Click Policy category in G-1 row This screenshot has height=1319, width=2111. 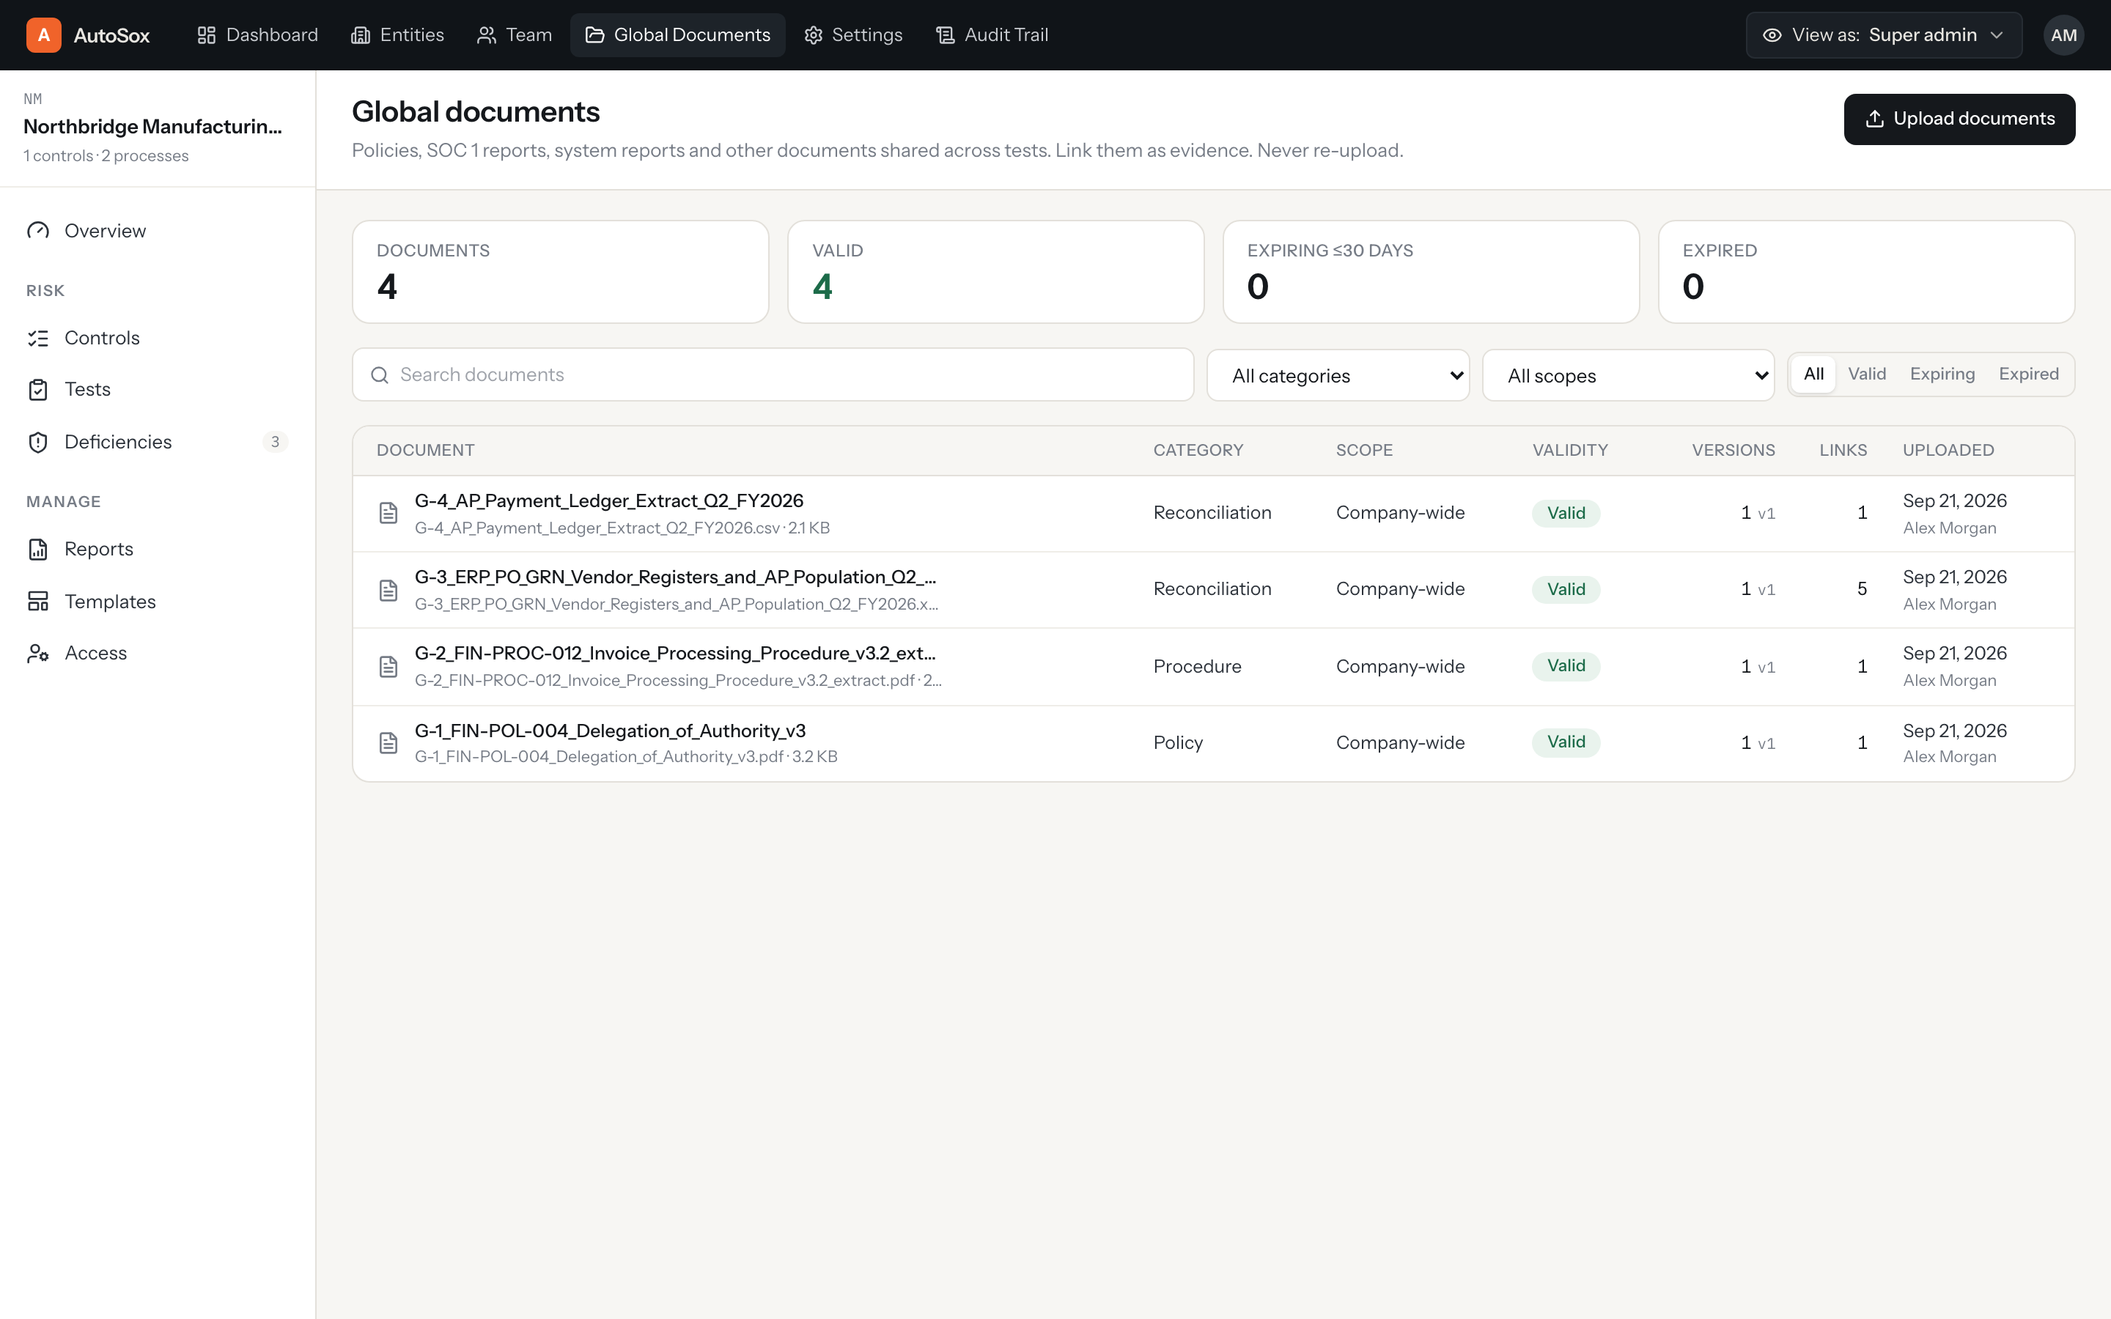pyautogui.click(x=1178, y=742)
